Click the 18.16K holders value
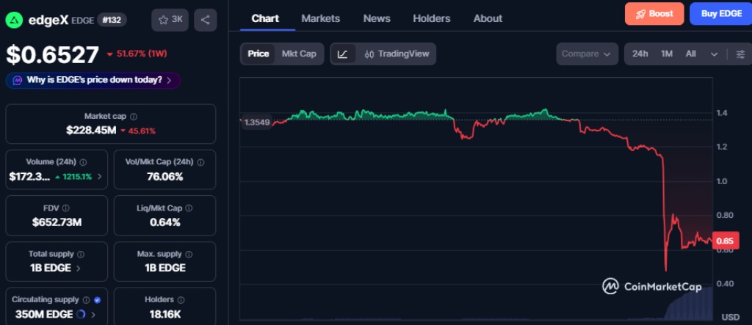 click(164, 315)
